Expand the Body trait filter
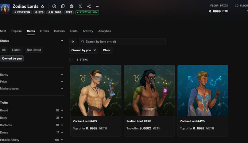 (x=32, y=118)
